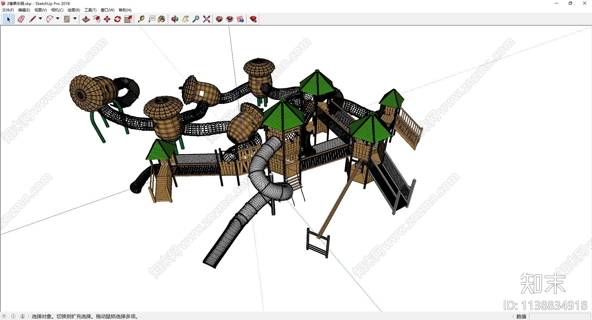Open the 编辑(E) menu
The height and width of the screenshot is (320, 592).
tap(24, 10)
